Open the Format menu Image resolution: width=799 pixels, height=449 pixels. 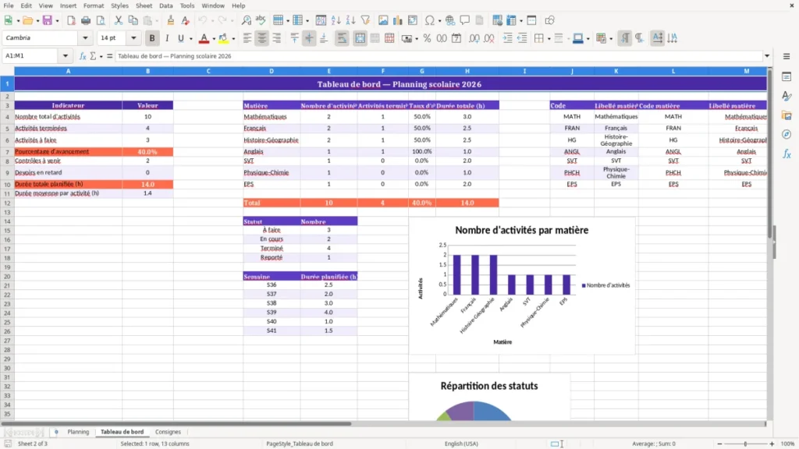[94, 5]
